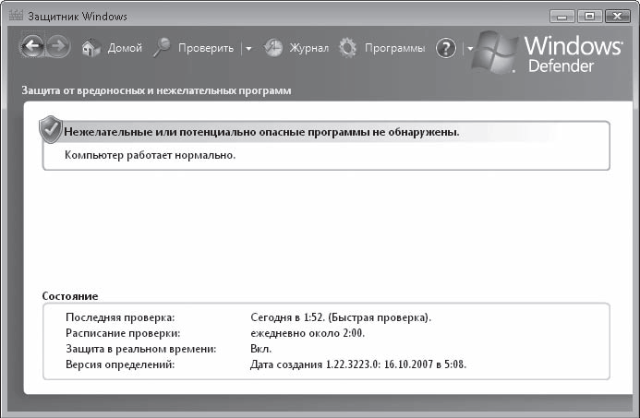640x418 pixels.
Task: Expand the dropdown arrow beside Проверить
Action: coord(248,49)
